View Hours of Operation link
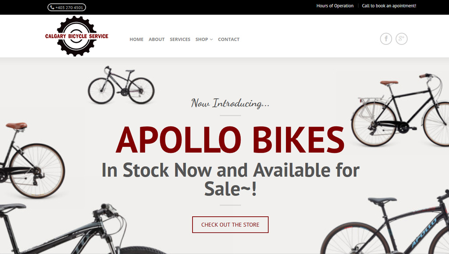Screen dimensions: 449x254 (x=335, y=6)
